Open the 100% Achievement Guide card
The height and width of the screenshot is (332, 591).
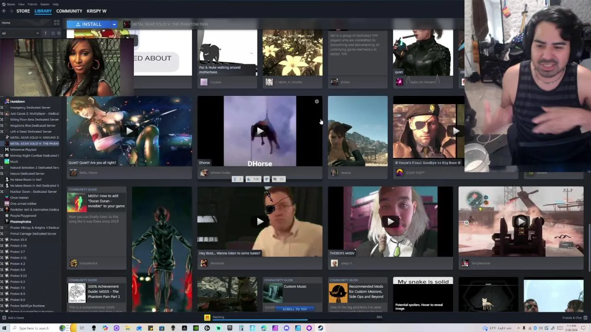(x=96, y=295)
